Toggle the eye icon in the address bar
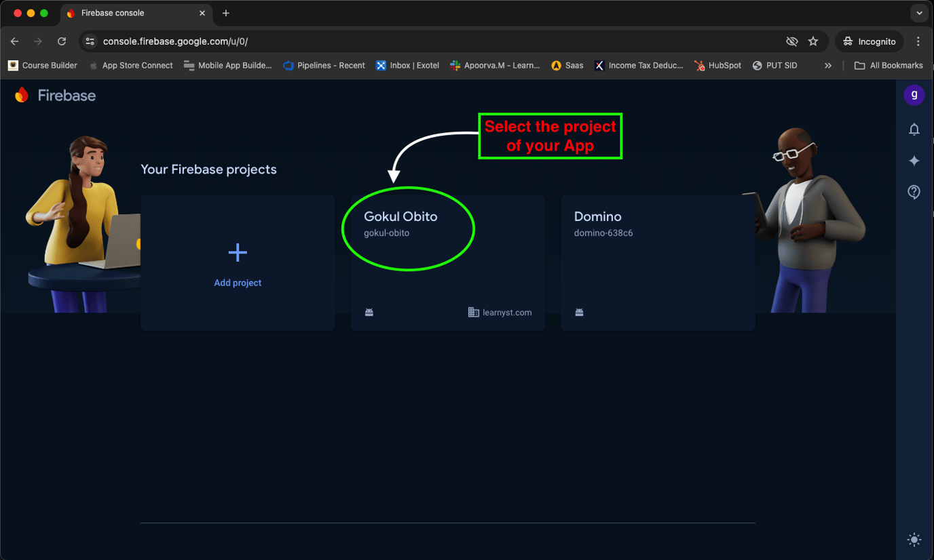This screenshot has width=934, height=560. point(791,41)
